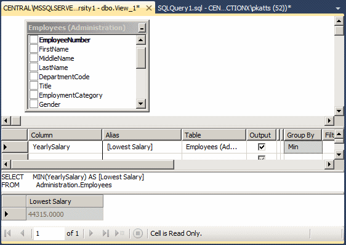Select the results row selector arrow

click(x=14, y=214)
